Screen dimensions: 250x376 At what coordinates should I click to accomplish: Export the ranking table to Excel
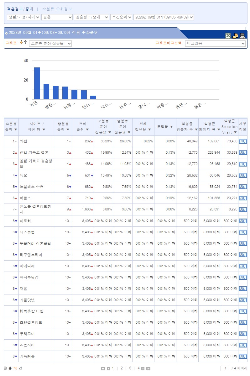pos(228,36)
